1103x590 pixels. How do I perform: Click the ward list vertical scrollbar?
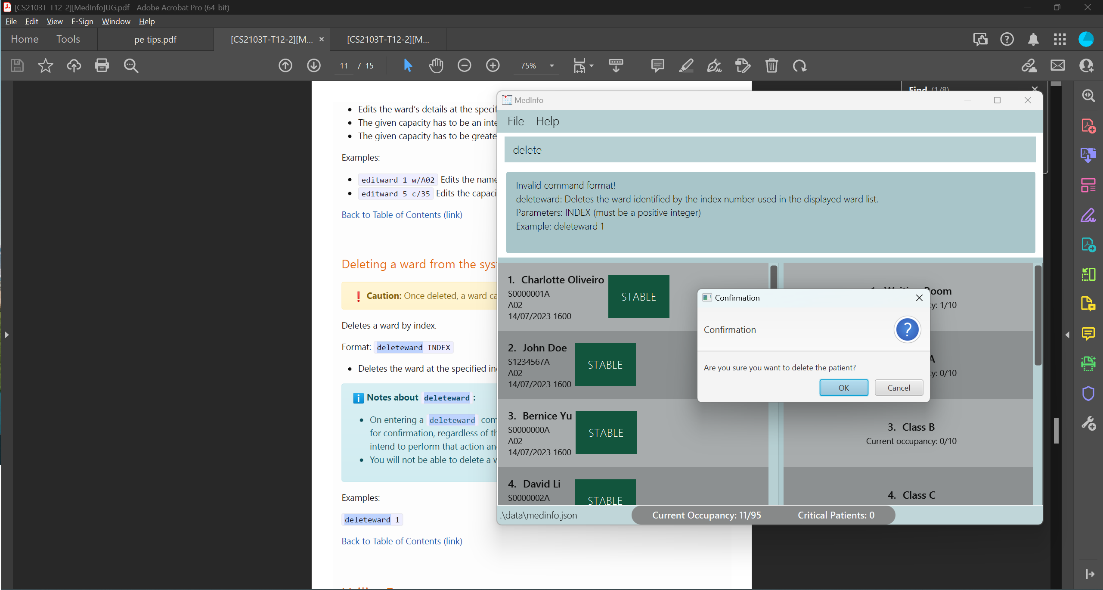[x=1038, y=314]
